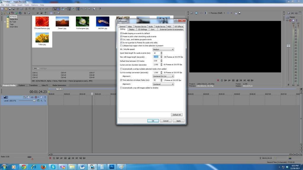Screen dimensions: 303x170
Task: Click preview window Record button
Action: (218, 80)
